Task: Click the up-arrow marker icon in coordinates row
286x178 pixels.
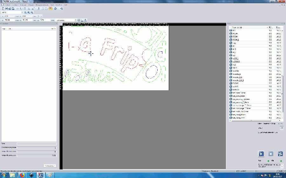Action: click(x=39, y=16)
